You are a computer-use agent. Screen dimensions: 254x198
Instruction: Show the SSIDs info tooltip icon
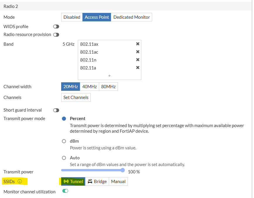[20, 182]
